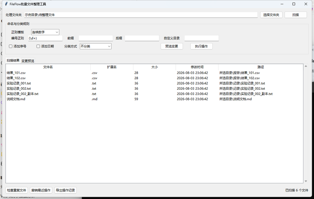Click the scrollbar down arrow of file list
The height and width of the screenshot is (199, 314).
[306, 181]
